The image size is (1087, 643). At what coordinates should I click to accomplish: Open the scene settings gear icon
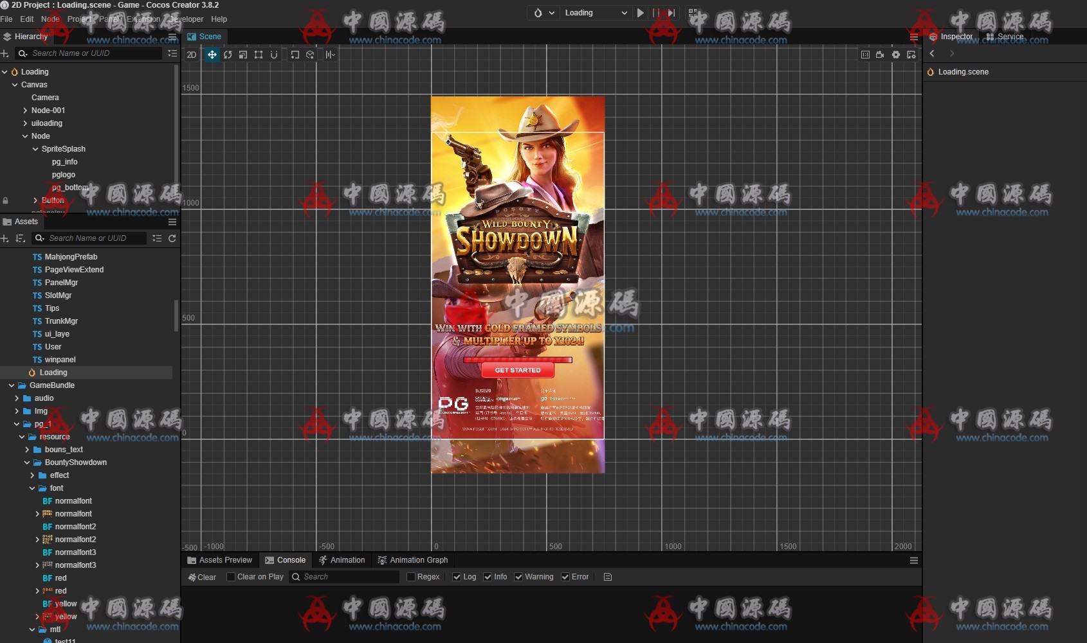[896, 55]
